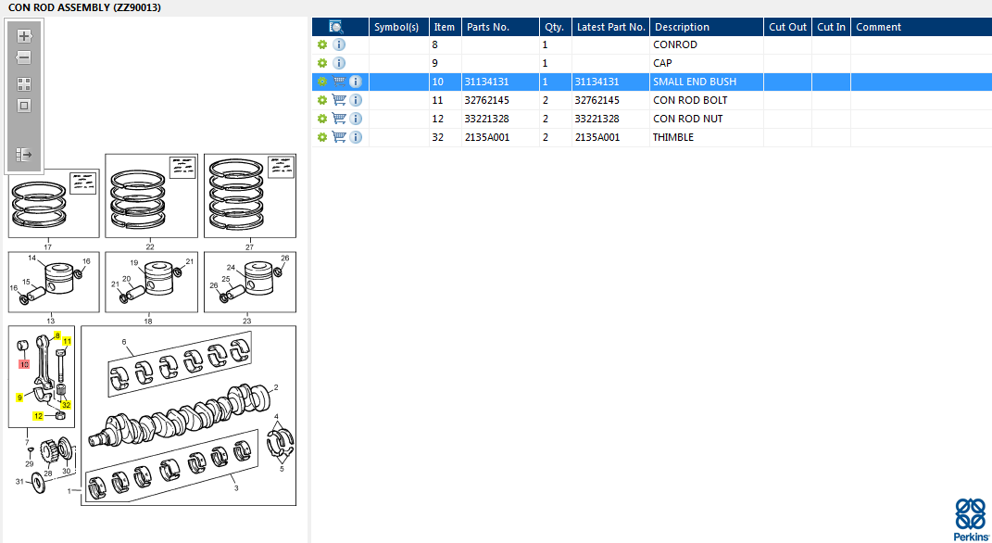Image resolution: width=992 pixels, height=543 pixels.
Task: Add CON ROD NUT to cart
Action: coord(339,119)
